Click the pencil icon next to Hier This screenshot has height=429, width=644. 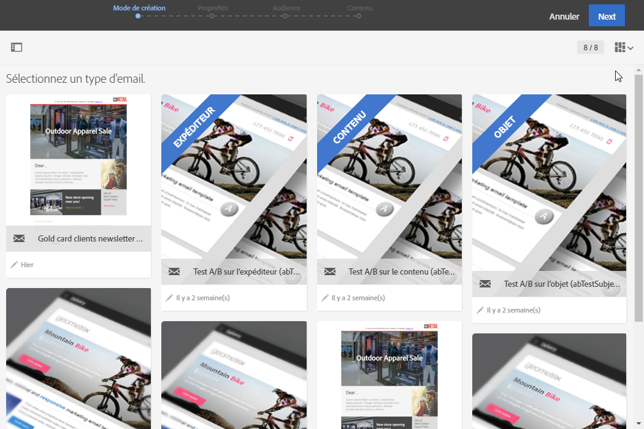pos(14,265)
